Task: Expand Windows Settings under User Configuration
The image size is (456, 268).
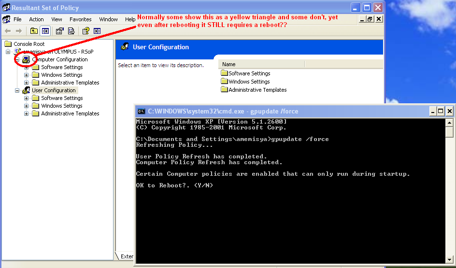Action: point(26,106)
